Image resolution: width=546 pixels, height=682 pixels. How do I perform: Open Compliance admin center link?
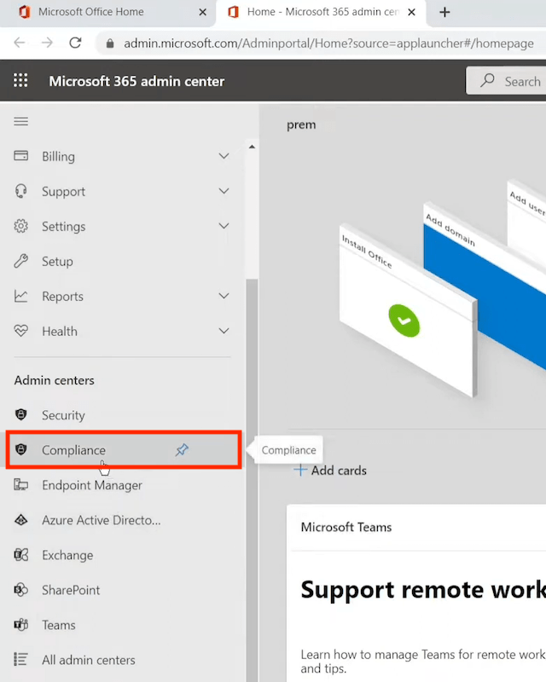click(x=122, y=450)
